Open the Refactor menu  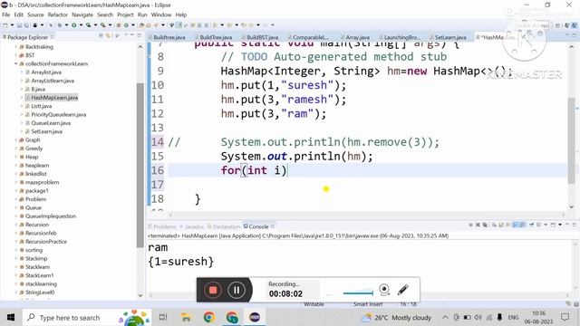[58, 14]
